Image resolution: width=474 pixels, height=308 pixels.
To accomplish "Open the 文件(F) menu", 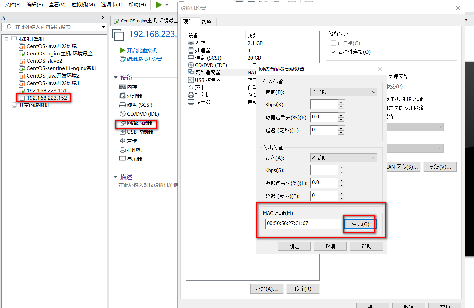I will coord(13,5).
